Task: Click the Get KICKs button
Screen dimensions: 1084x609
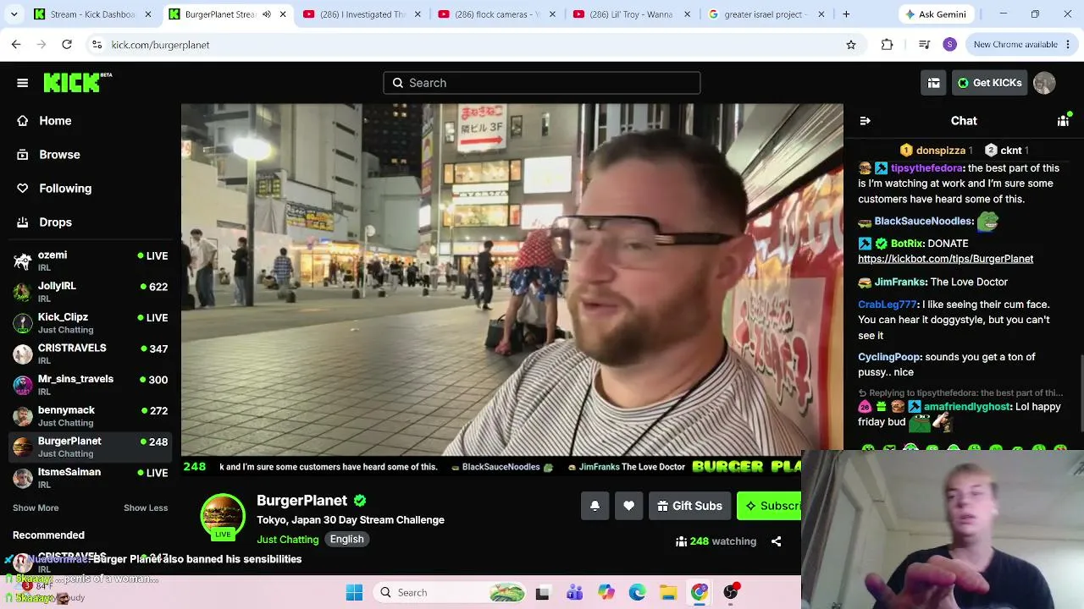Action: (989, 83)
